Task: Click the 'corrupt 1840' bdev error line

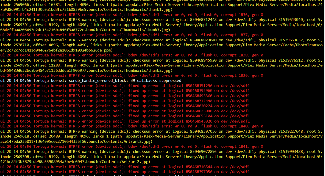Action: pos(132,126)
